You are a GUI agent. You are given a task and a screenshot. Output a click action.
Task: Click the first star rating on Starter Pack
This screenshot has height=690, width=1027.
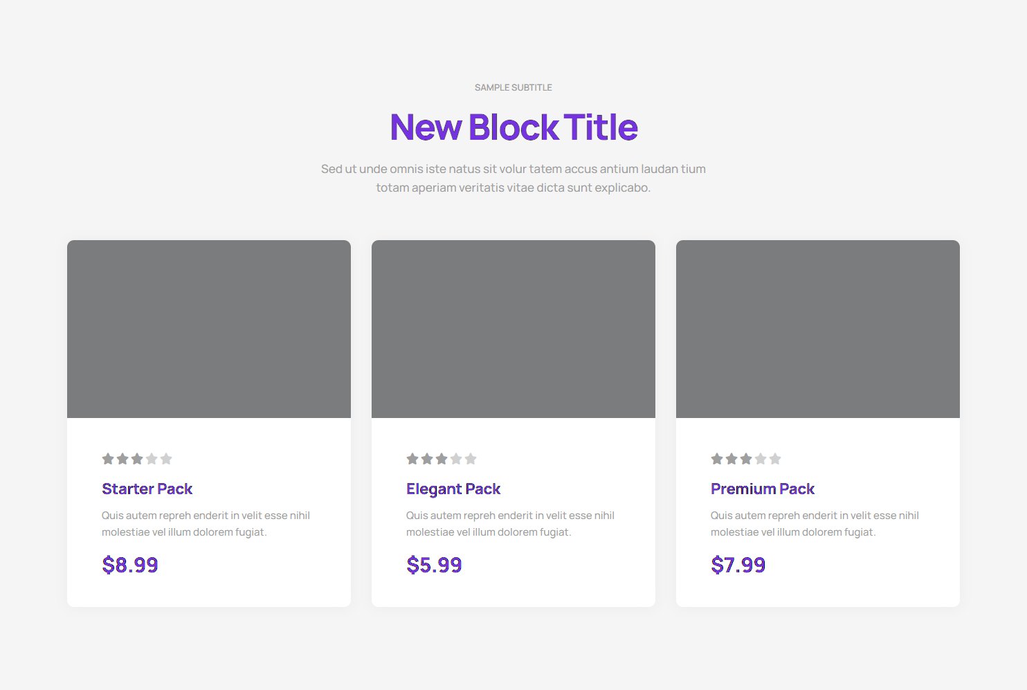coord(108,458)
